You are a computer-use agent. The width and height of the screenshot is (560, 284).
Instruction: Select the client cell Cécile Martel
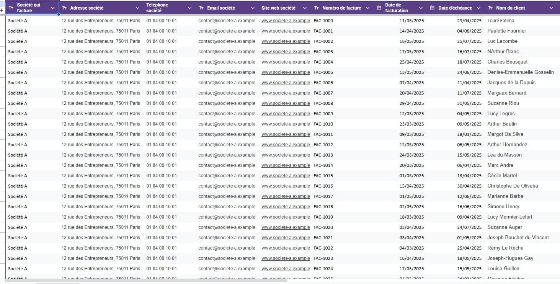coord(502,176)
